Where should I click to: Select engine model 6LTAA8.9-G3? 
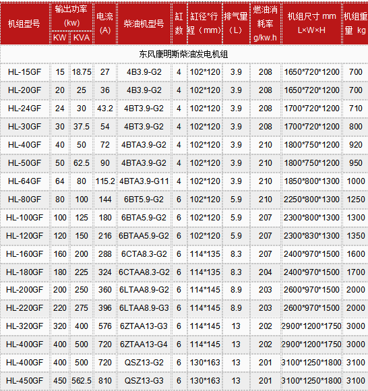tap(144, 308)
